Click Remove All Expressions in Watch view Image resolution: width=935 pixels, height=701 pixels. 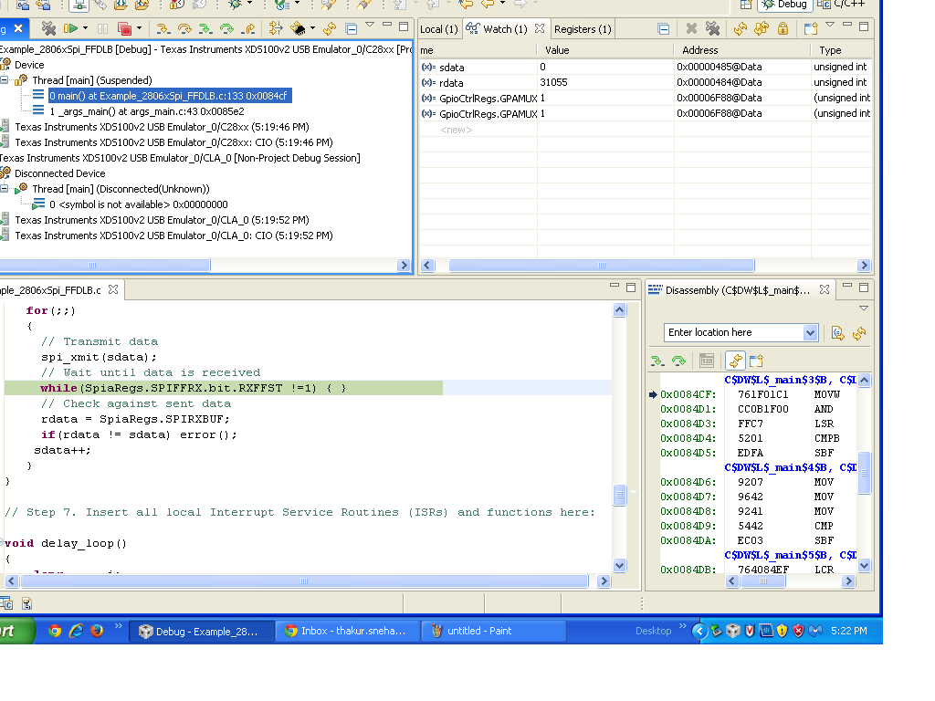[x=712, y=29]
